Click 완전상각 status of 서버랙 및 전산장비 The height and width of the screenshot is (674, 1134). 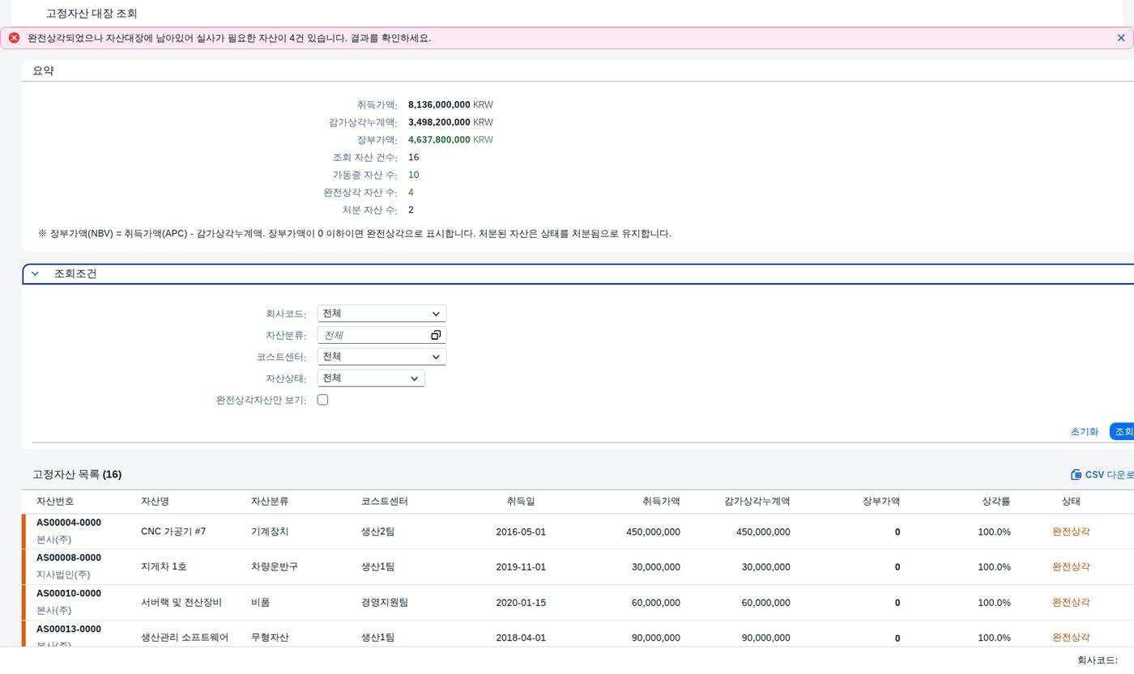tap(1071, 603)
